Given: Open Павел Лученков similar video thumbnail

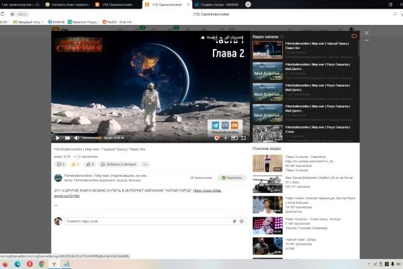Looking at the screenshot, I should click(267, 163).
